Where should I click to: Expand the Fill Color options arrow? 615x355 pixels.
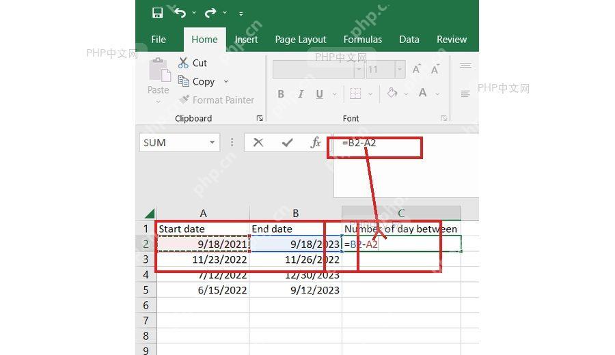(406, 94)
